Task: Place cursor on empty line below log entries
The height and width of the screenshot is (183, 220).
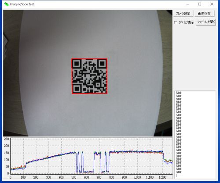Action: (195, 175)
